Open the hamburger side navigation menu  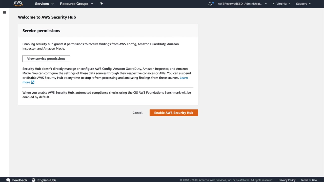(5, 12)
